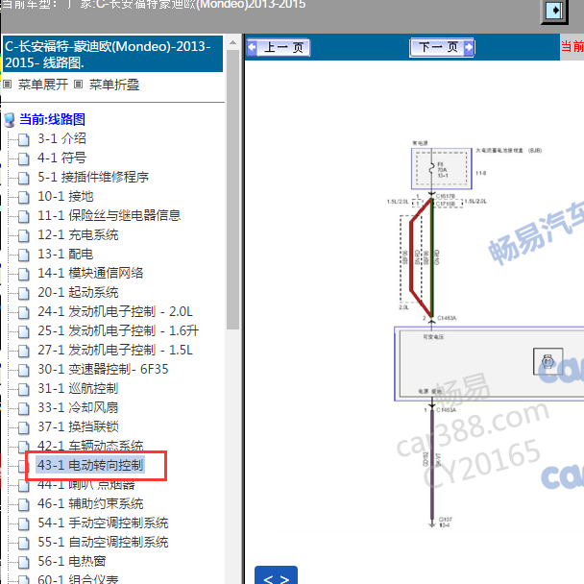This screenshot has height=584, width=584.
Task: Click page icon beside 13-1 配电
Action: tap(24, 255)
